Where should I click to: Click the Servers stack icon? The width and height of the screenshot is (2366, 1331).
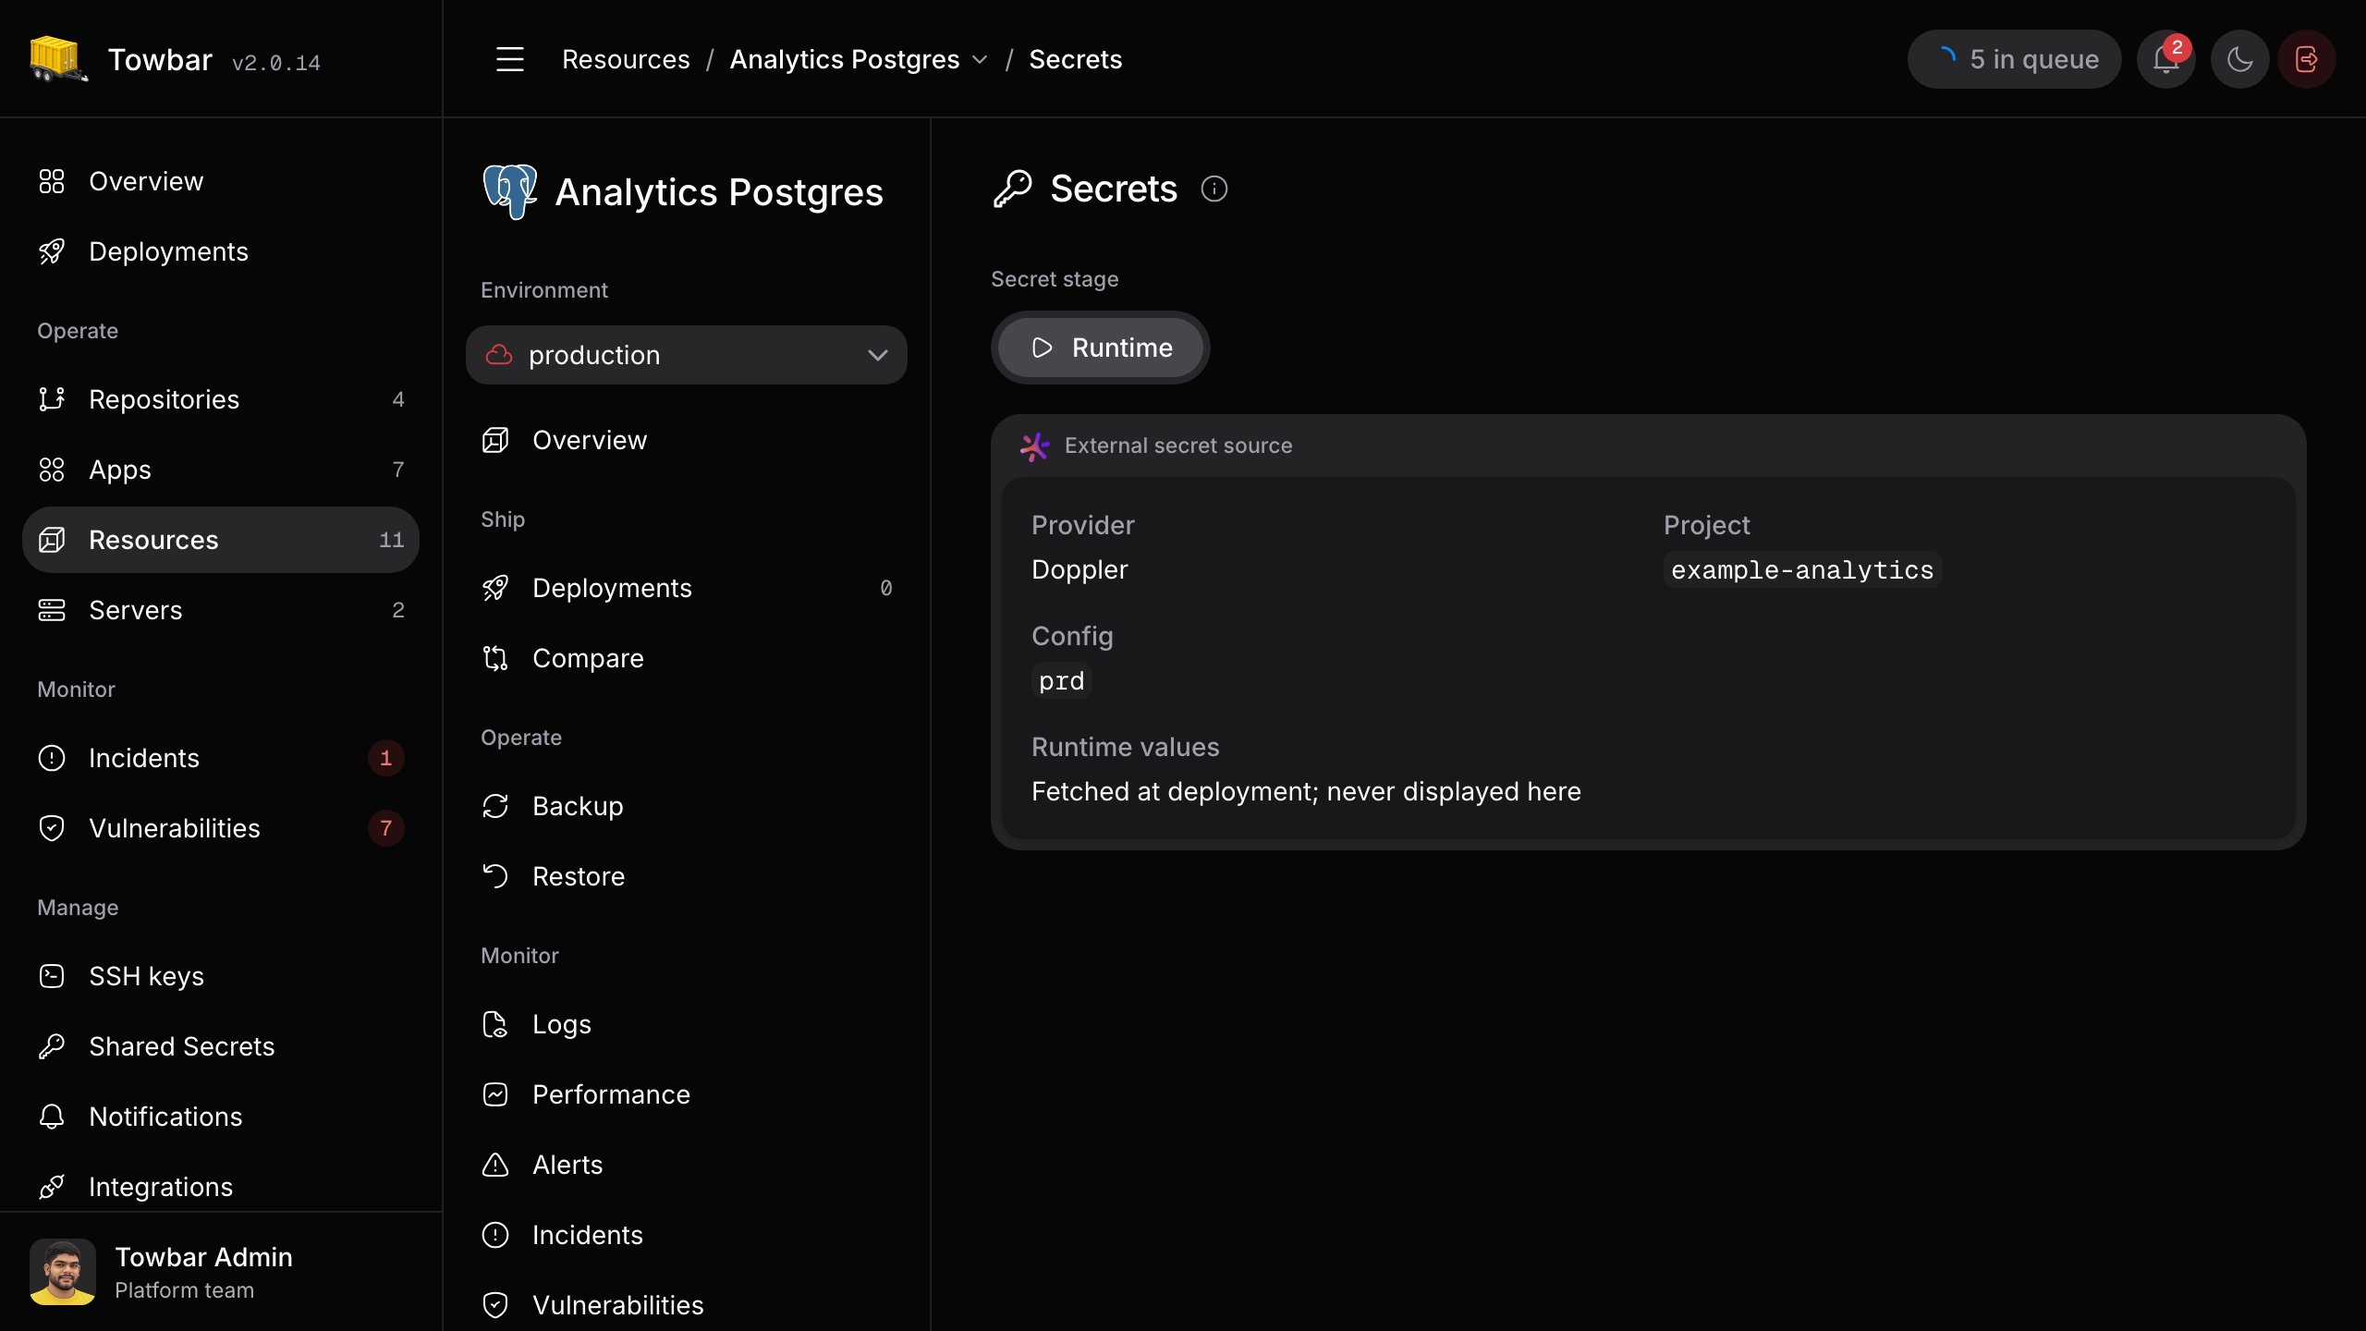[x=52, y=610]
